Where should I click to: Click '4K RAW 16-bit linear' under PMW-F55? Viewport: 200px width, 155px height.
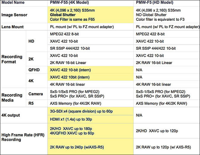pyautogui.click(x=67, y=84)
